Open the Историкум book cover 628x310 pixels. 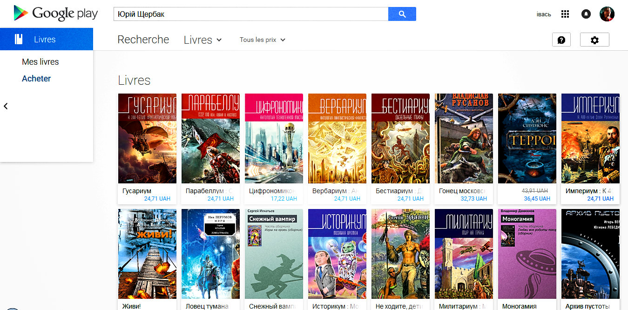pos(337,254)
